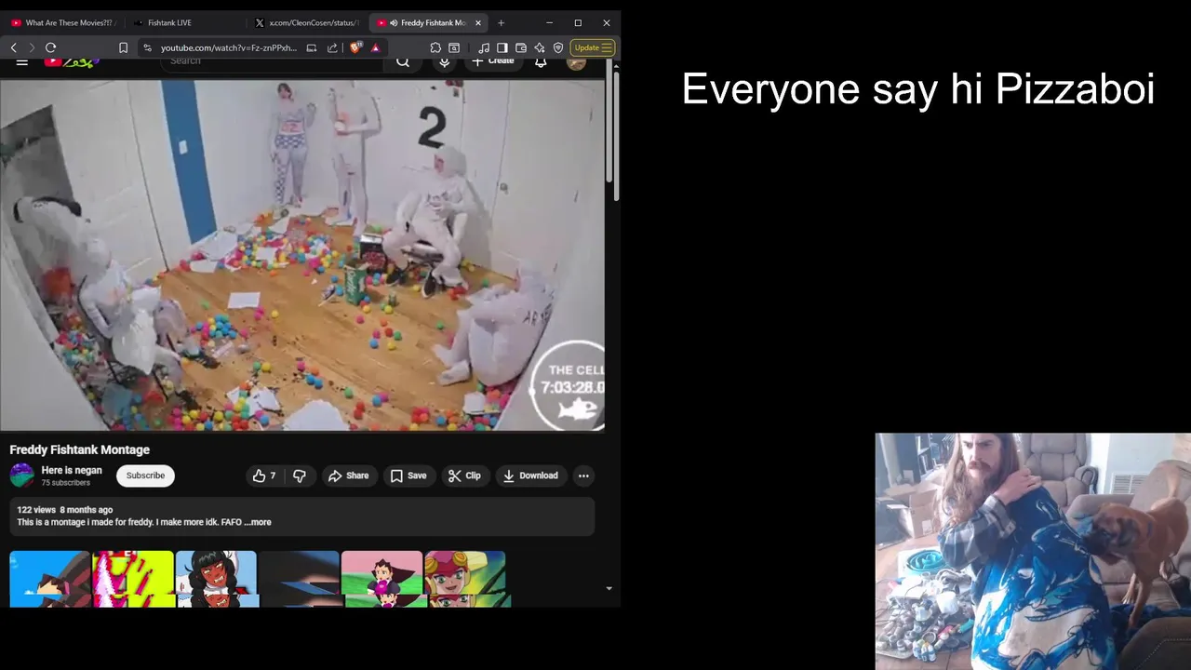Click the Clip button
The image size is (1191, 670).
(x=464, y=476)
